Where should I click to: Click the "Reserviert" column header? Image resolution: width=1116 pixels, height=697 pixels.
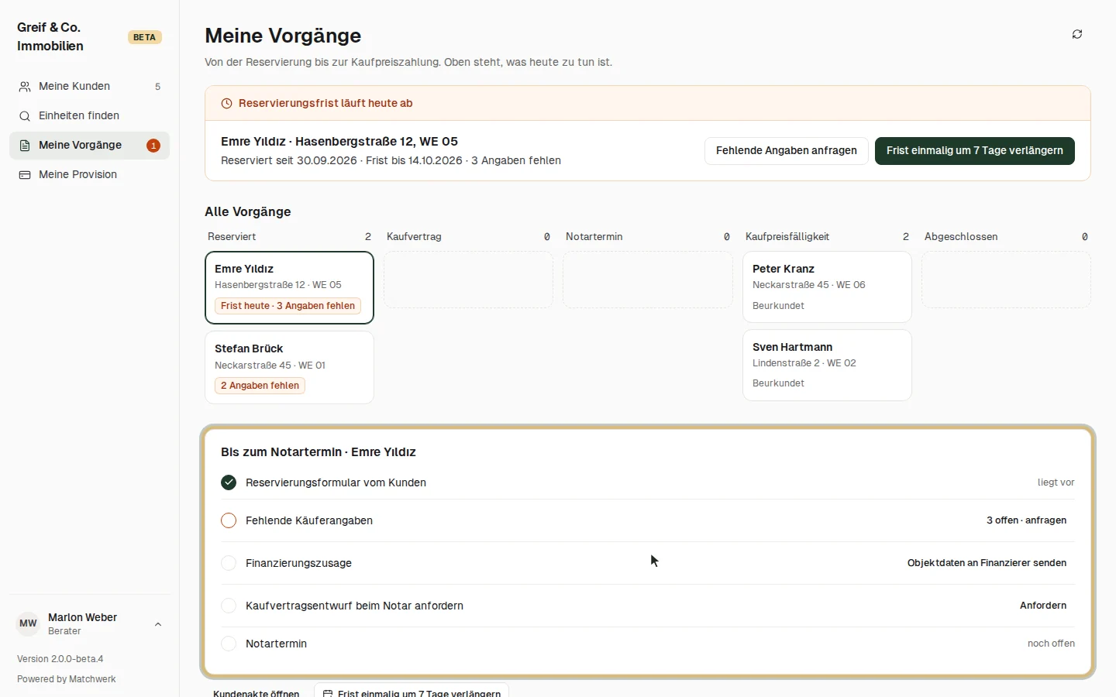point(232,237)
